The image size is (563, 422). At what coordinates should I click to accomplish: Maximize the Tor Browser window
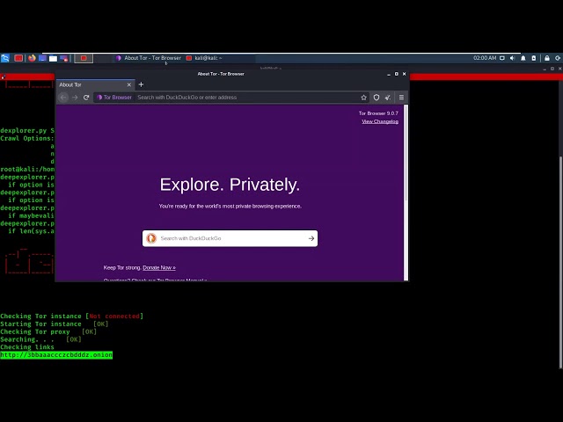pyautogui.click(x=397, y=74)
